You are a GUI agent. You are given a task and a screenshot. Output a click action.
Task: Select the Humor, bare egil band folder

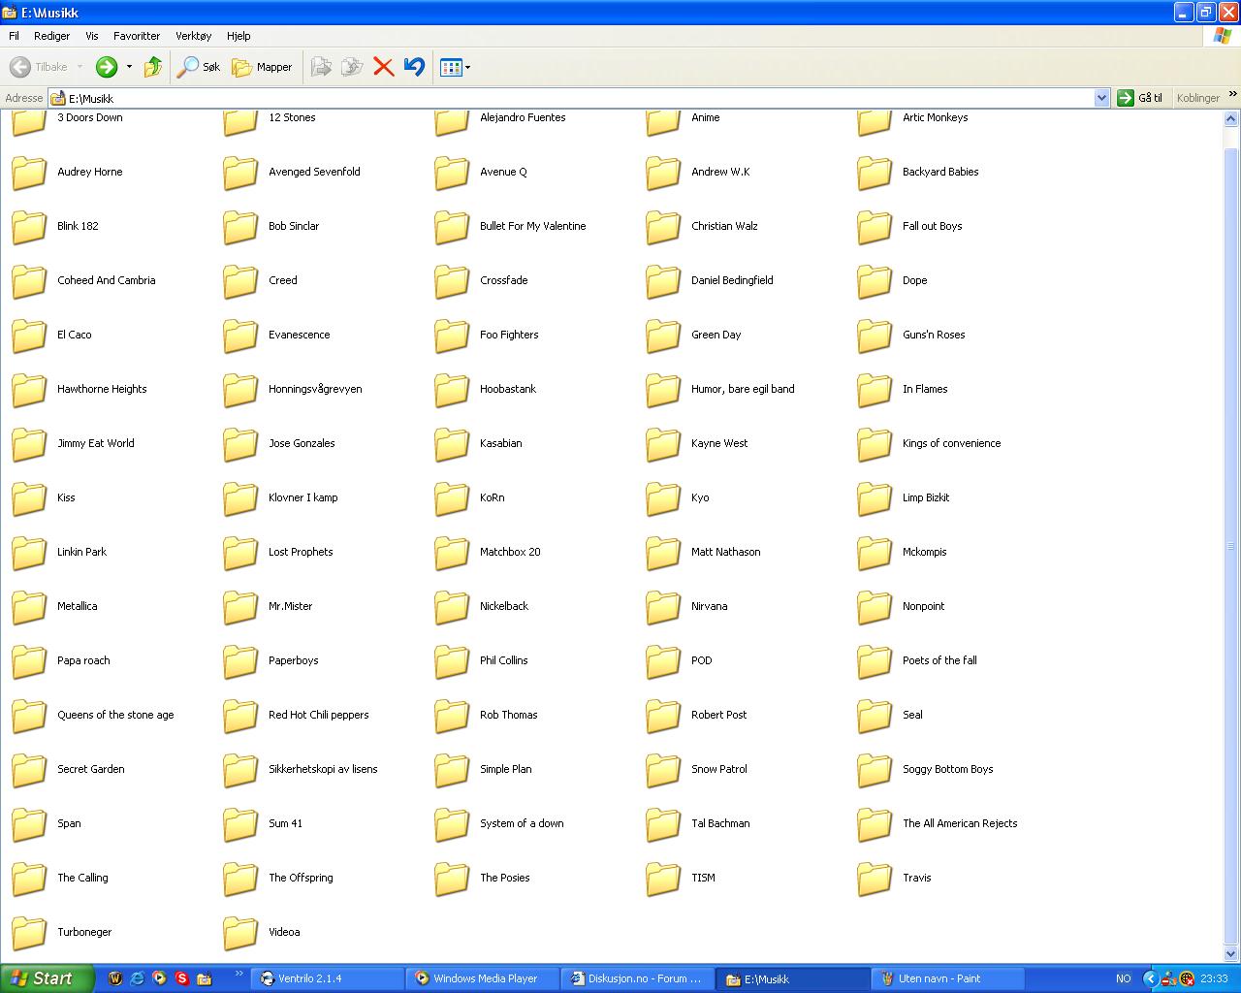[721, 390]
